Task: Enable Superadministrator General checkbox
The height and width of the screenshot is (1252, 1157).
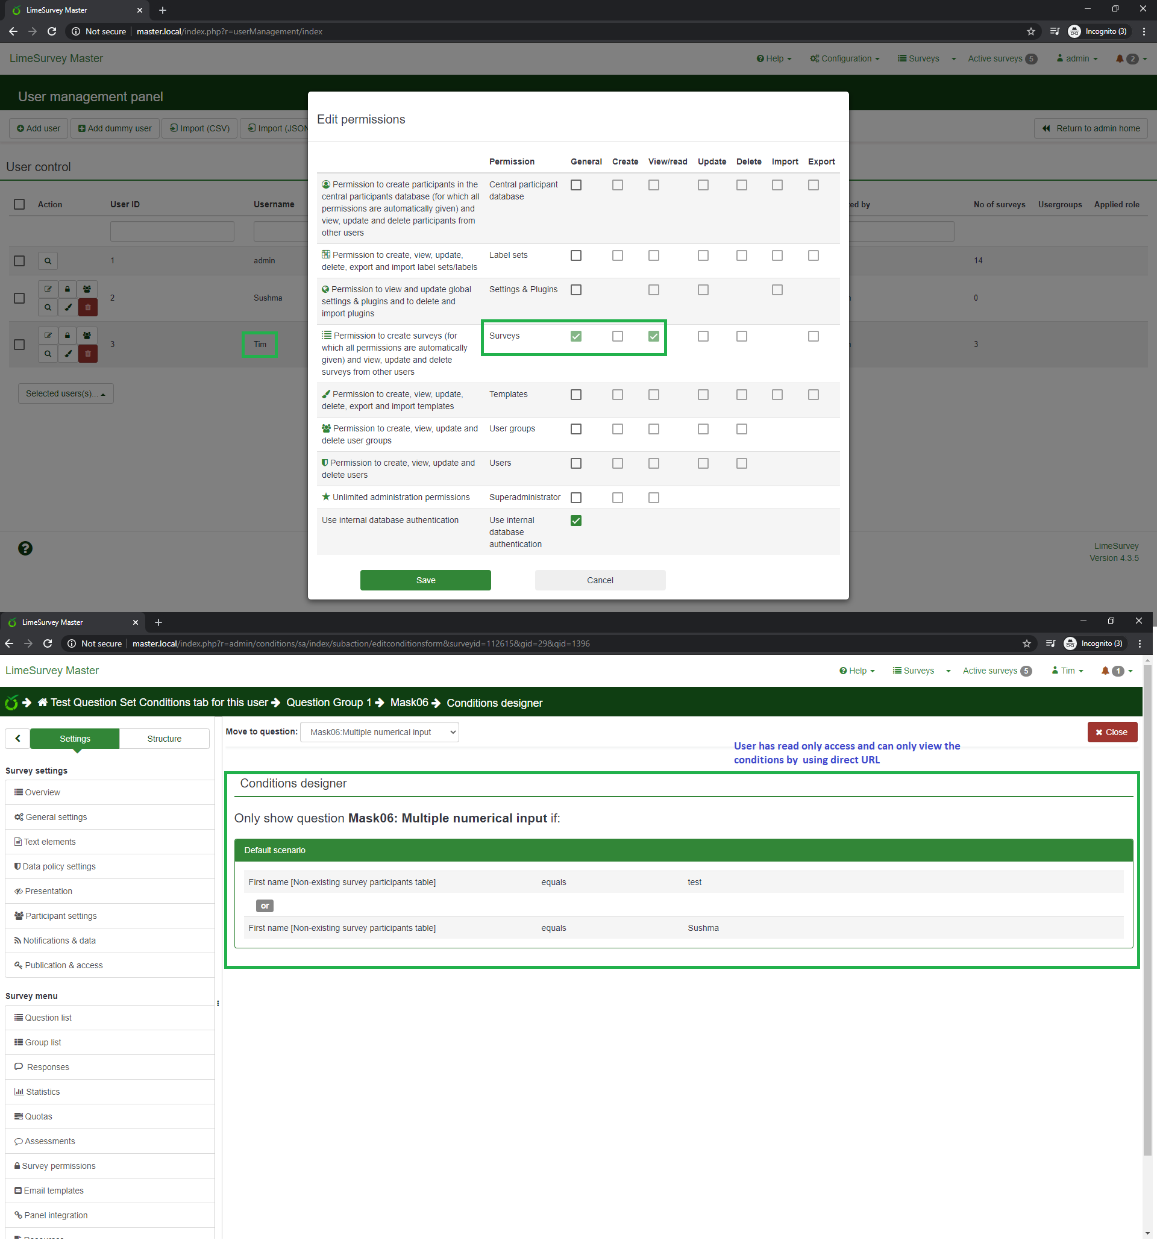Action: pyautogui.click(x=576, y=498)
